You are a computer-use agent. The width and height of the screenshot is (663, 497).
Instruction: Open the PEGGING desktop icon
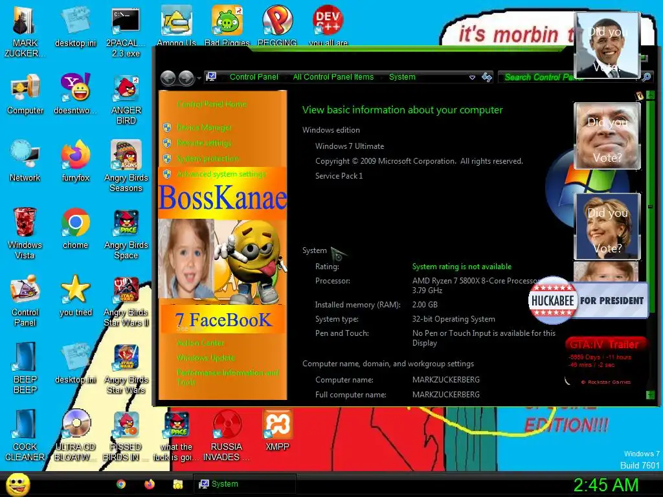277,25
